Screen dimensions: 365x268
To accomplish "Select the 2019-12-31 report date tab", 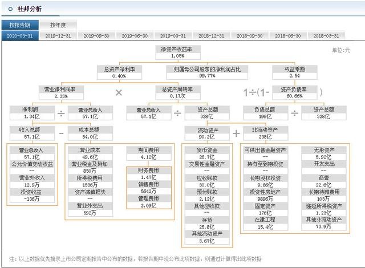I will pos(58,36).
